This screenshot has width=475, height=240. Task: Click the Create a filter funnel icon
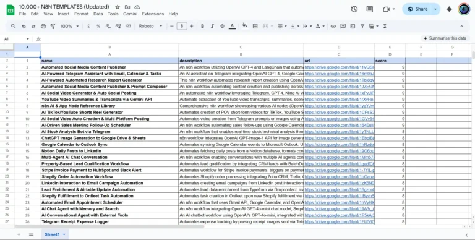click(x=362, y=27)
